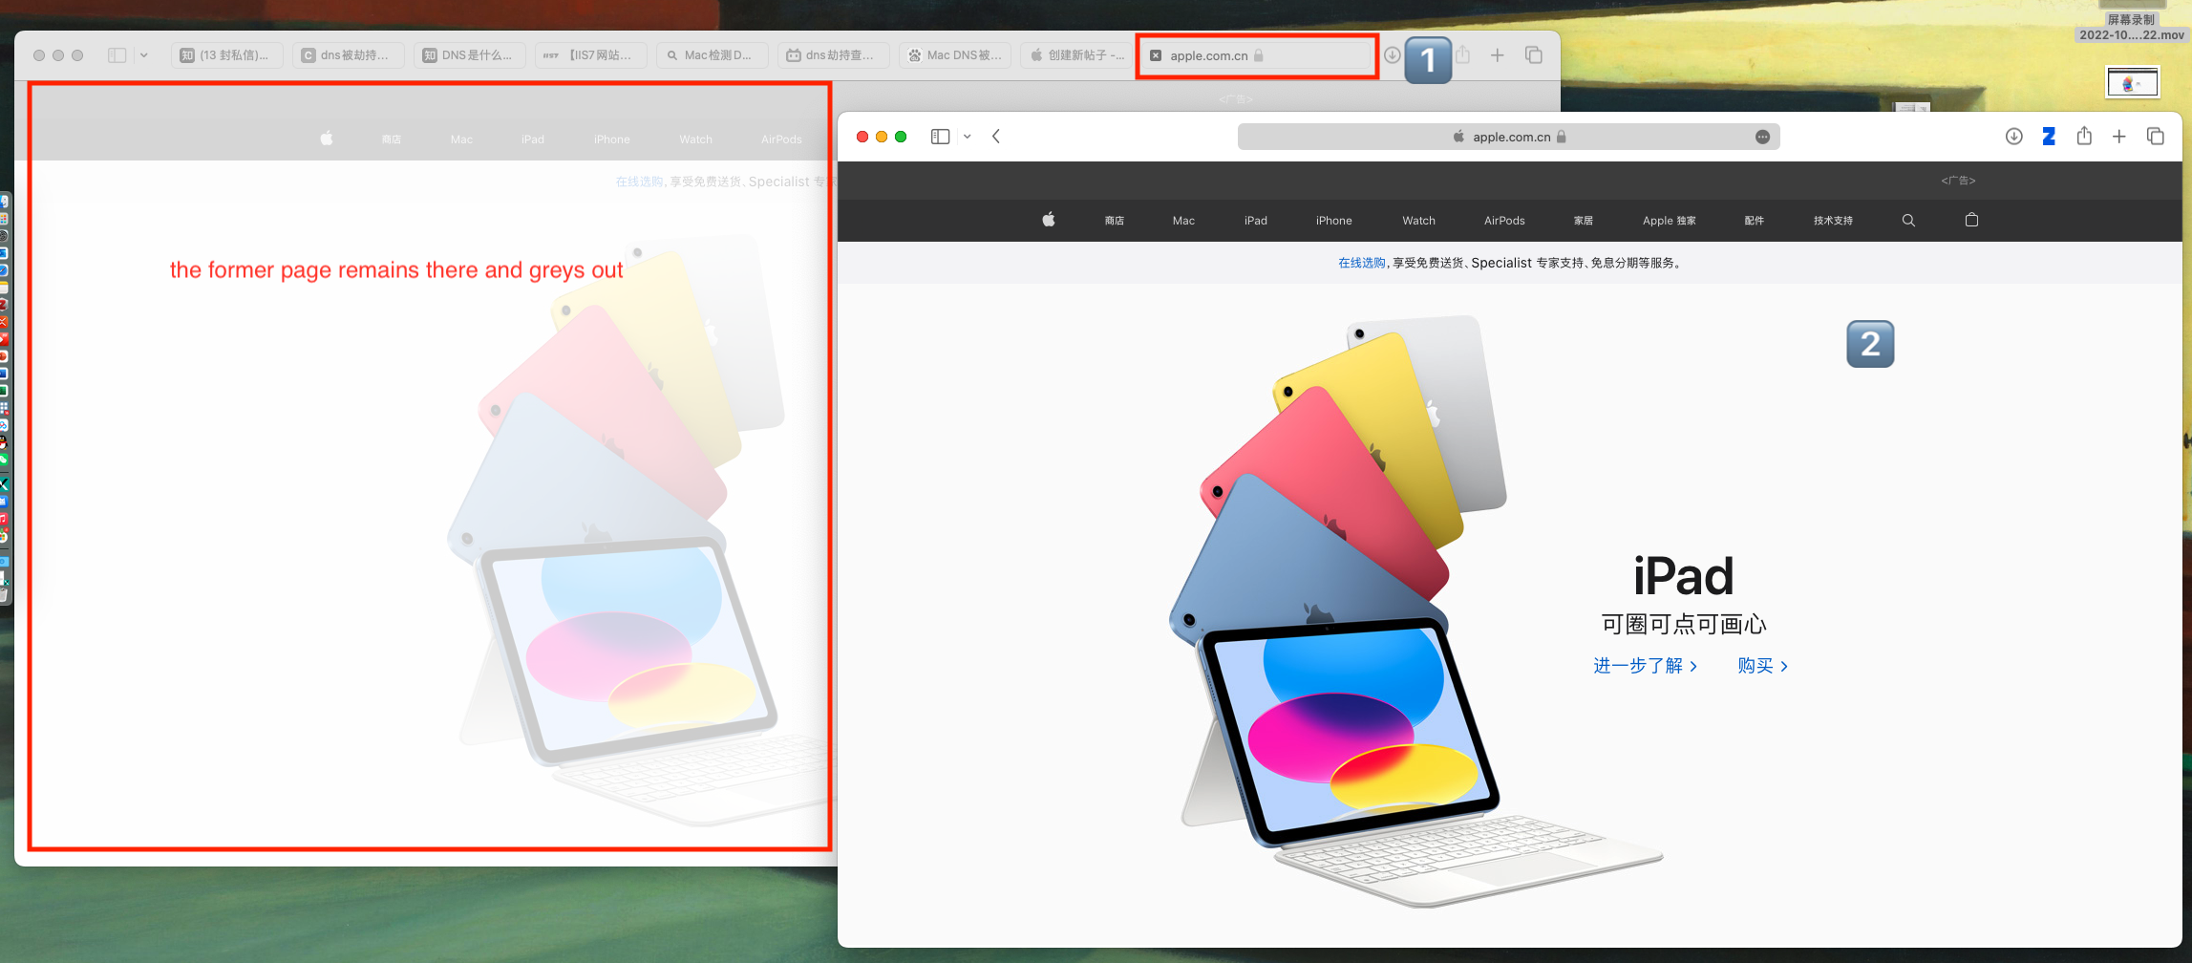Open Apple 独家 in the navigation bar
2192x963 pixels.
(1670, 221)
